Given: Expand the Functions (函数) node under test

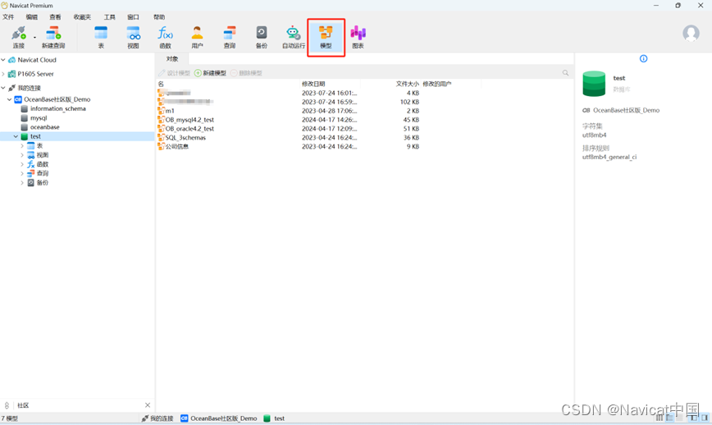Looking at the screenshot, I should 22,164.
